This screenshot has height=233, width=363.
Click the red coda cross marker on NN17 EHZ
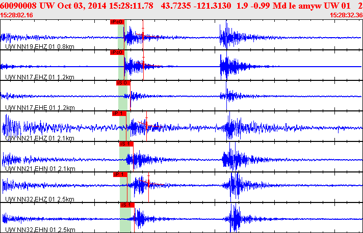click(144, 65)
